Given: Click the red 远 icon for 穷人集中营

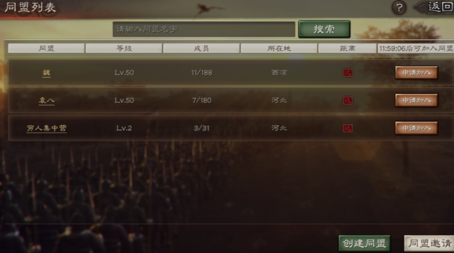Looking at the screenshot, I should [347, 128].
